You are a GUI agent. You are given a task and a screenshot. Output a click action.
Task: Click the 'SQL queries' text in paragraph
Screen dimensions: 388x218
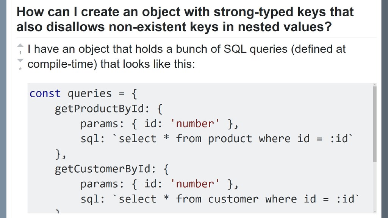256,49
